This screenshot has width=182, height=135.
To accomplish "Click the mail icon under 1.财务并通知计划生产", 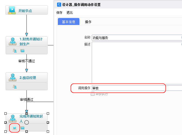I will (x=22, y=51).
